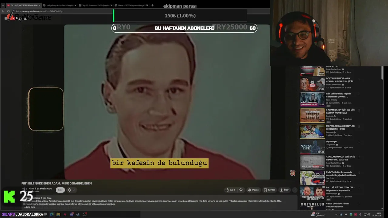Switch to the 'Top 10: Sinemanın Katil Palyaçoları' tab
This screenshot has height=218, width=388.
point(95,5)
